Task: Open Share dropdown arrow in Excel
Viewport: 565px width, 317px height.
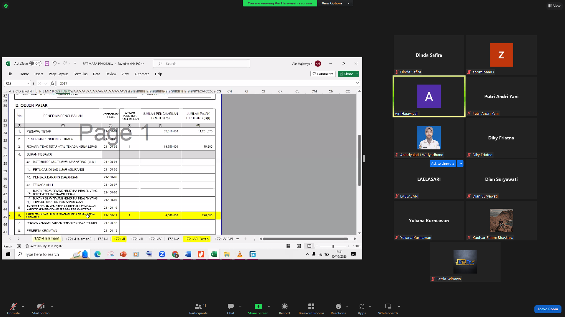Action: coord(357,74)
